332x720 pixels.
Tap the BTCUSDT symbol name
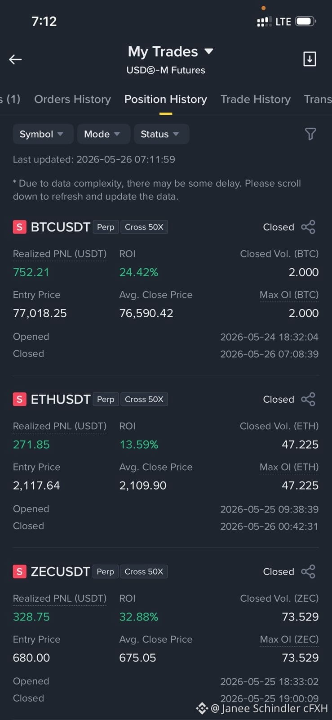coord(61,227)
